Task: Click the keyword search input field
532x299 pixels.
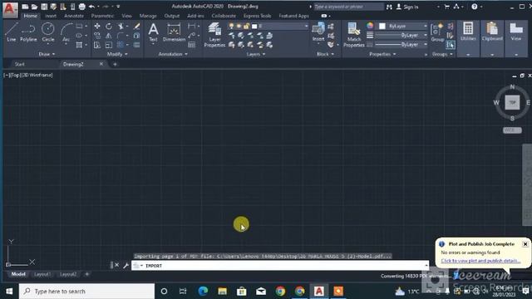Action: [348, 7]
